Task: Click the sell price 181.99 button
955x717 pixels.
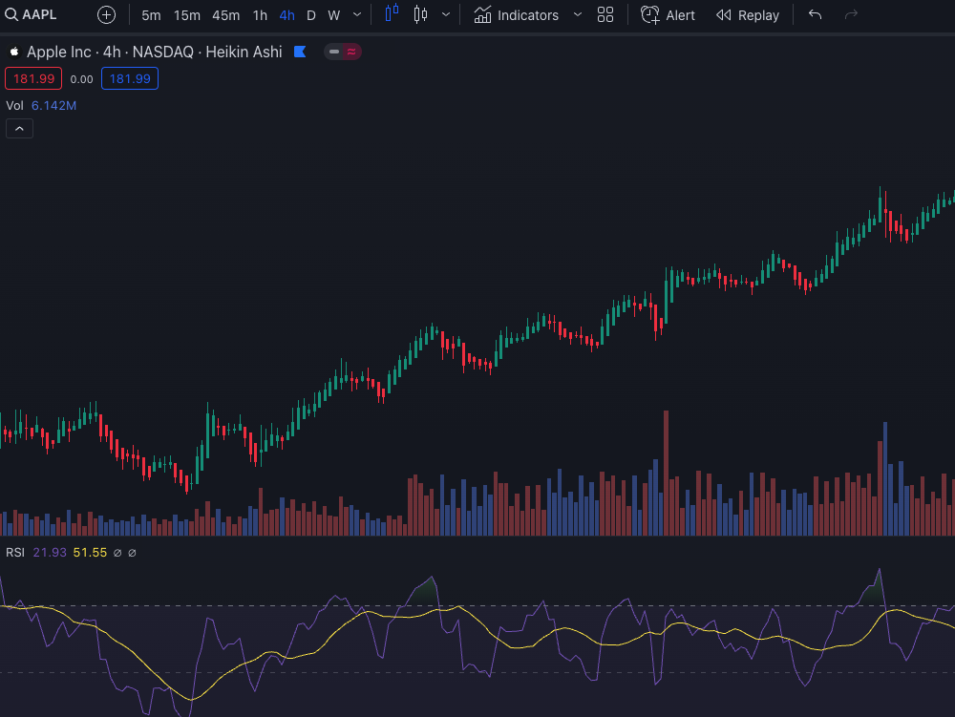Action: point(33,78)
